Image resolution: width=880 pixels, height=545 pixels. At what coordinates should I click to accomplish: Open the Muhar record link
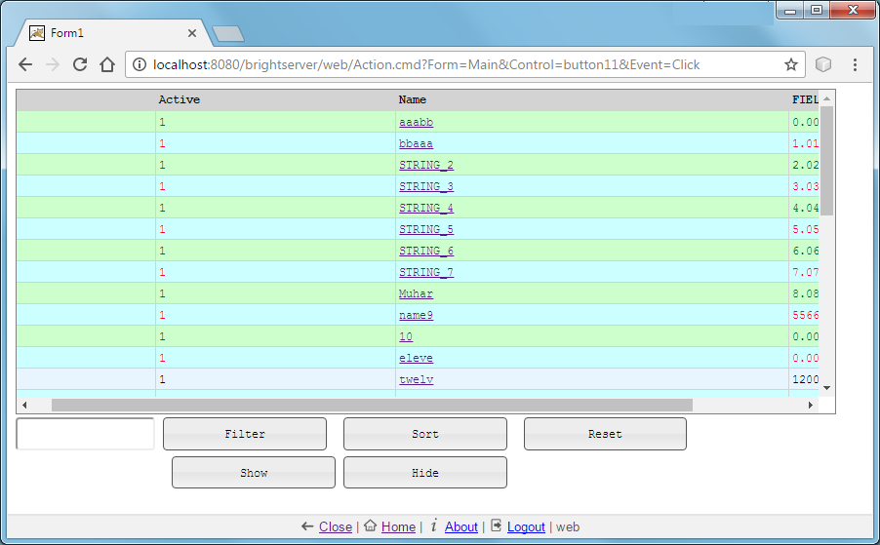tap(416, 294)
